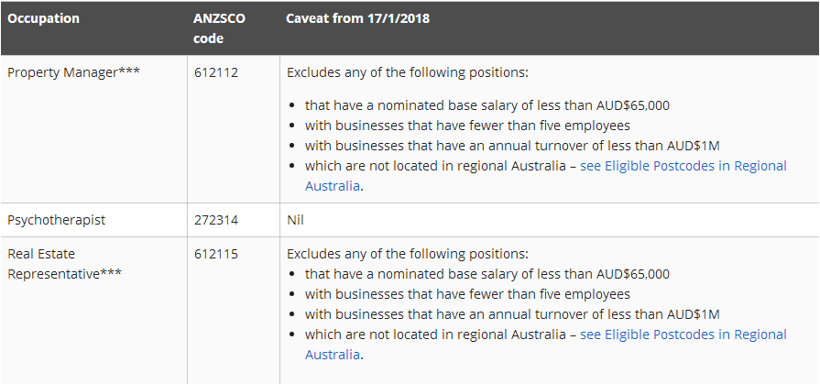Click the Caveat from 17/1/2018 header
Image resolution: width=820 pixels, height=384 pixels.
pos(357,18)
